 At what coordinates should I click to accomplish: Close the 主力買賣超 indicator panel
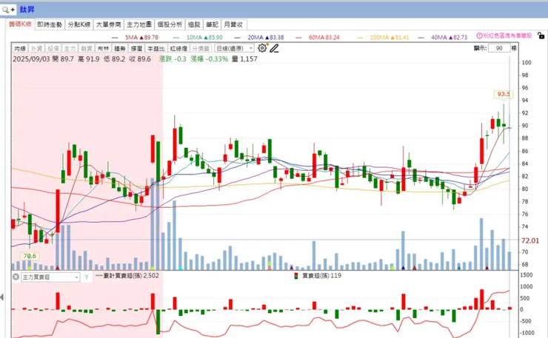click(16, 277)
